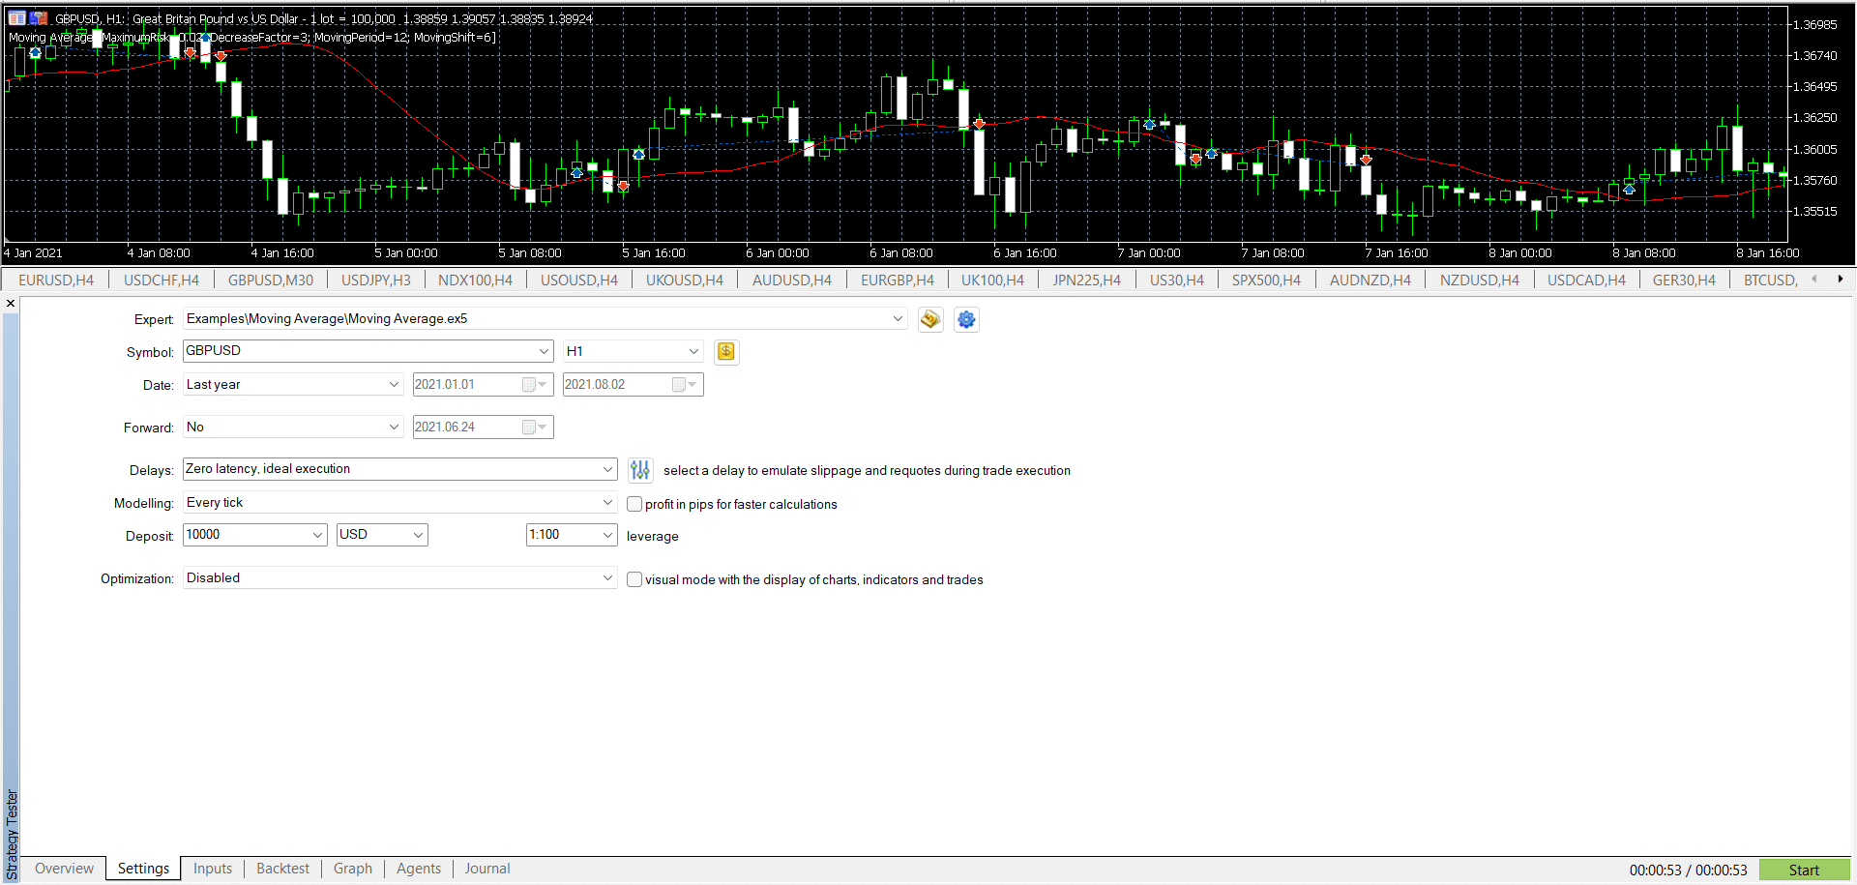Open the USDJPY,H3 chart tab
The image size is (1857, 885).
[x=376, y=280]
